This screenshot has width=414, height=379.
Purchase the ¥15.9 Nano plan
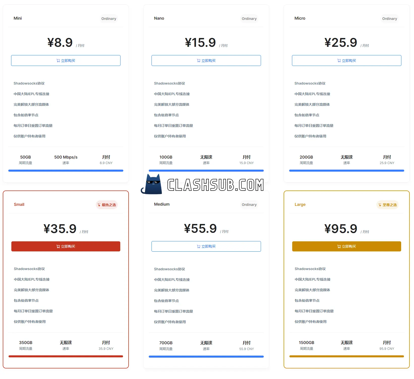[x=206, y=61]
